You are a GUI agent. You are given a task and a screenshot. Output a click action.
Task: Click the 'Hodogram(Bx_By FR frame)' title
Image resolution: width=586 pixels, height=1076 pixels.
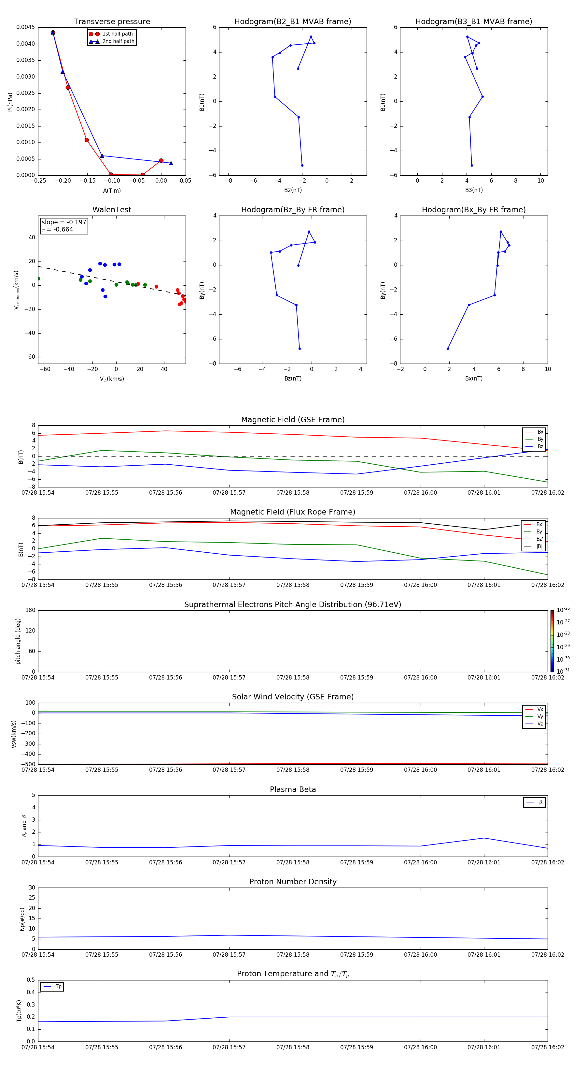(x=474, y=210)
